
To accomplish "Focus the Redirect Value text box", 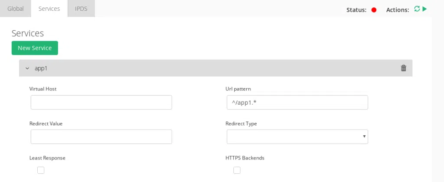I will point(101,137).
